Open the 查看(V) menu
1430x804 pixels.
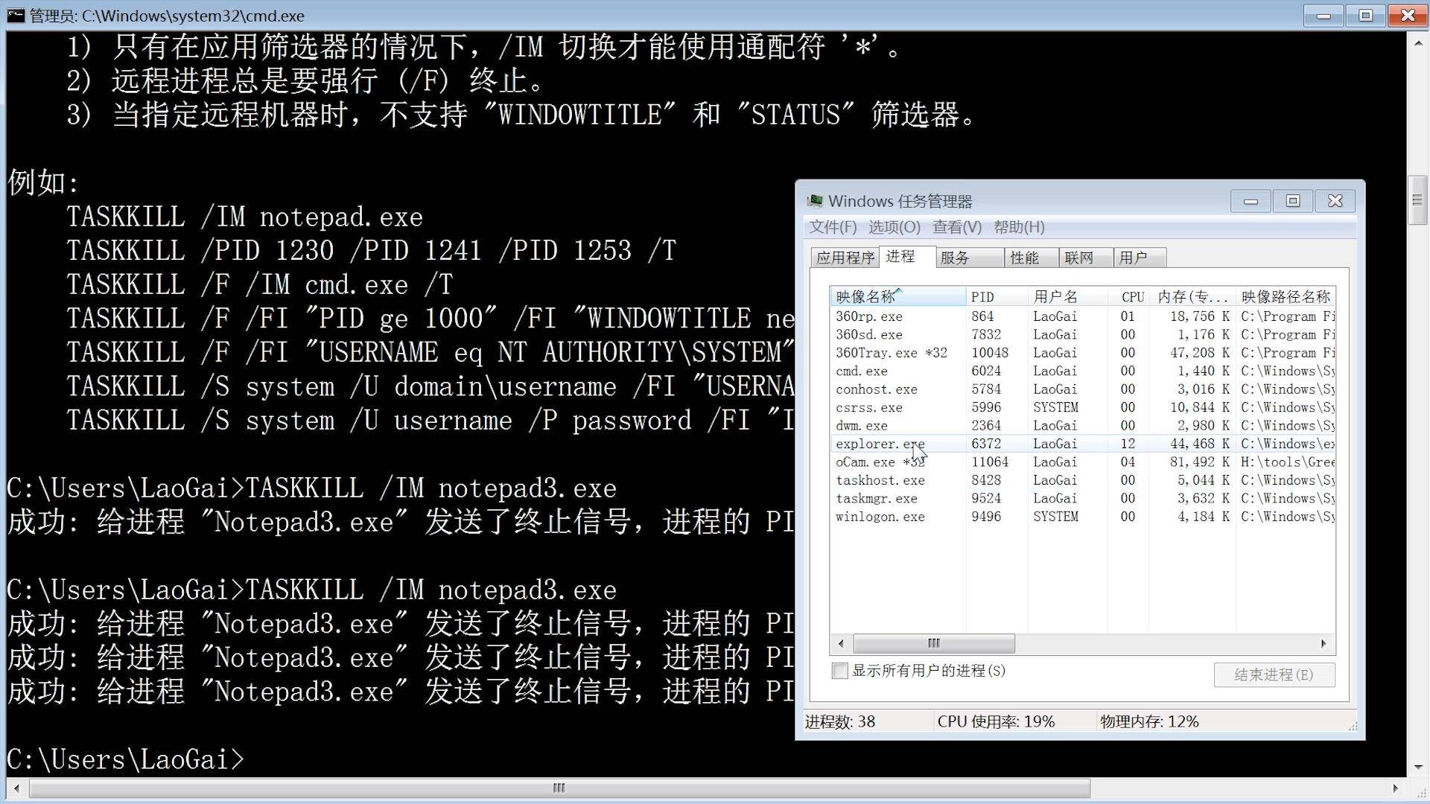pyautogui.click(x=956, y=227)
